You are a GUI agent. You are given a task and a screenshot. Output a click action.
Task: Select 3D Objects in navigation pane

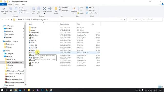click(x=10, y=53)
